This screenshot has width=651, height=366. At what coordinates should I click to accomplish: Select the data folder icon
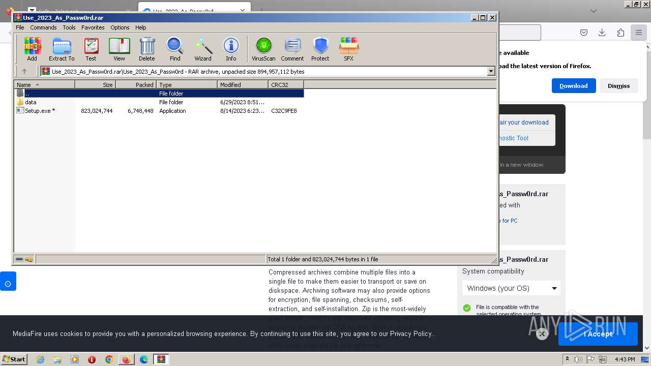(x=20, y=102)
